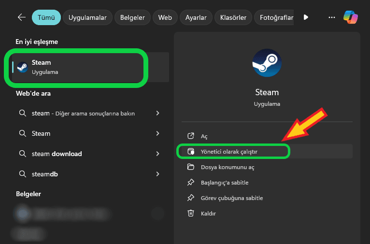This screenshot has height=244, width=370.
Task: Click the trash icon next to Kaldır
Action: 191,213
